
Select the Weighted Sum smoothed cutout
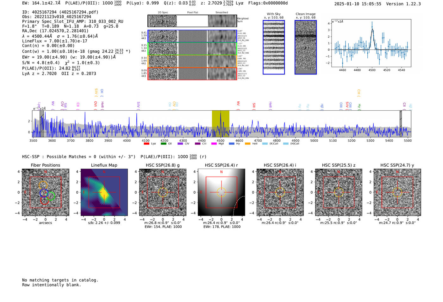click(x=222, y=21)
